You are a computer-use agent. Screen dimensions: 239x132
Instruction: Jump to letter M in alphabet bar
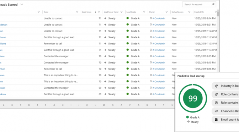pyautogui.click(x=104, y=105)
